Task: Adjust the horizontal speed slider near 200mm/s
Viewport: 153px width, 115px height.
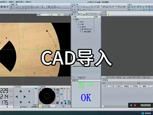Action: pyautogui.click(x=21, y=107)
